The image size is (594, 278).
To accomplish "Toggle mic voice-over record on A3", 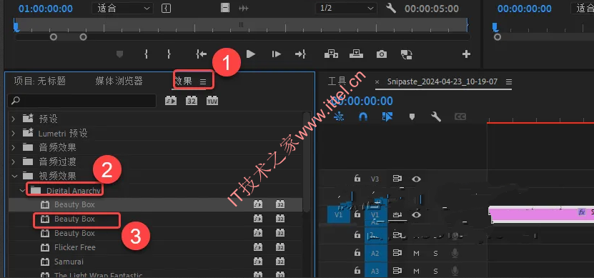I will pyautogui.click(x=455, y=271).
